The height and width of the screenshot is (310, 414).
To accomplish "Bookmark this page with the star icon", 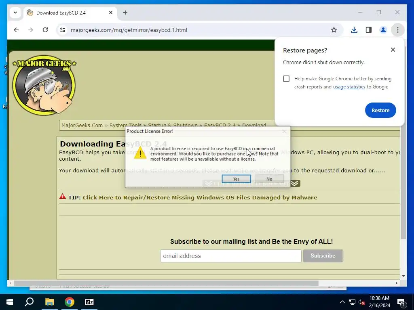I will click(334, 30).
